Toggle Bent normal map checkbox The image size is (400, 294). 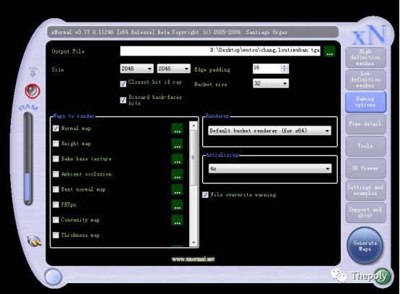click(x=56, y=189)
